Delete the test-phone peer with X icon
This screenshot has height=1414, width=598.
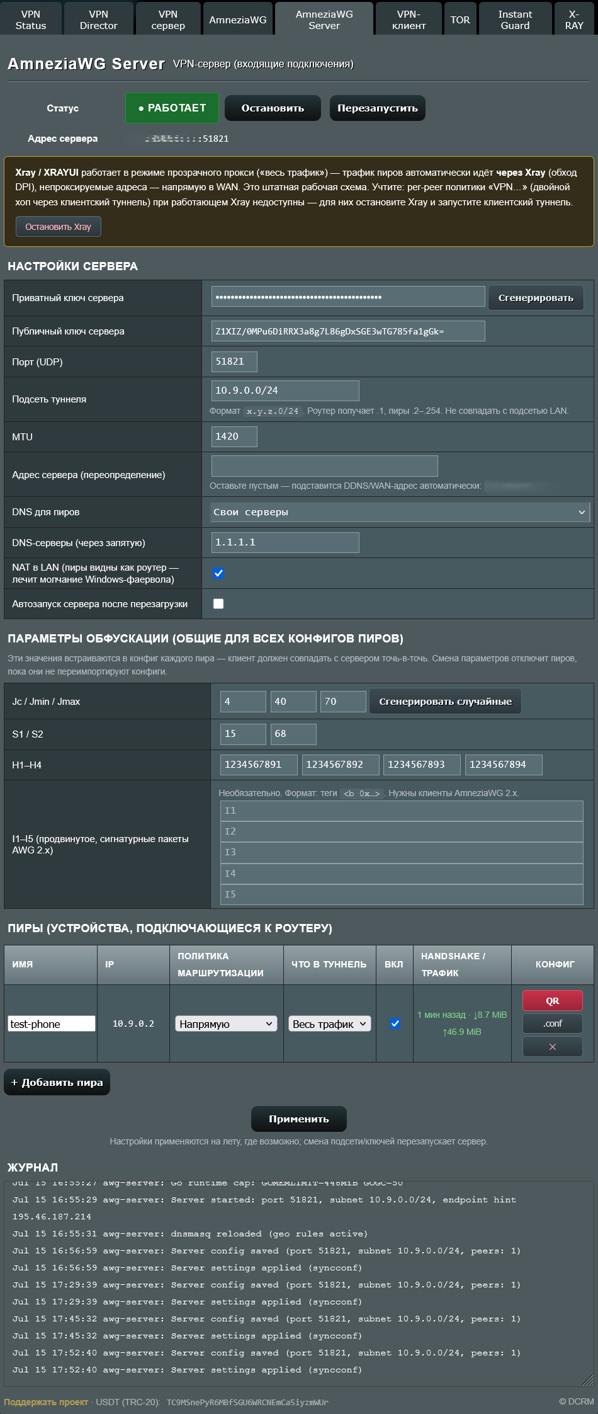[x=552, y=1046]
